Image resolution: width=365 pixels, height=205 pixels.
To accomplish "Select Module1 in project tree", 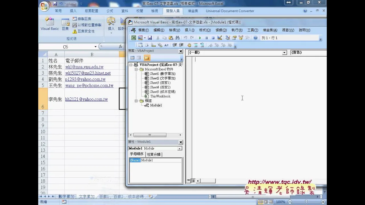I will (156, 105).
